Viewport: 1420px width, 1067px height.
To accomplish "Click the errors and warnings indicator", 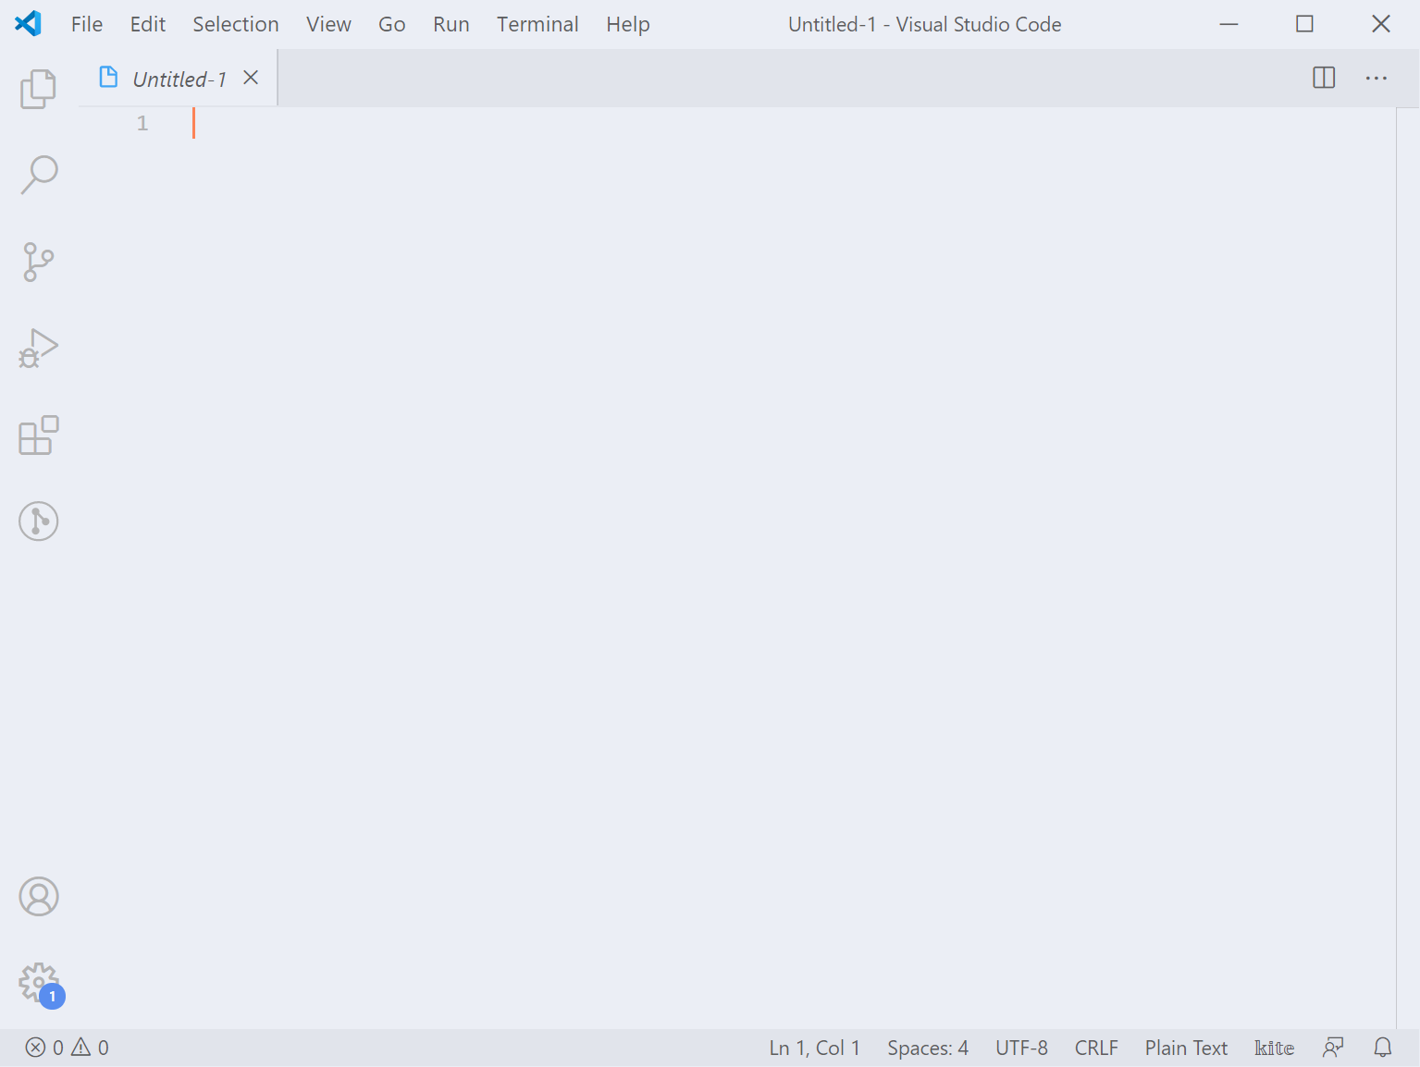I will 68,1048.
